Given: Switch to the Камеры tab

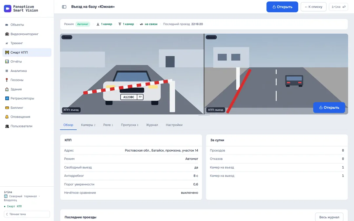Looking at the screenshot, I should [88, 125].
